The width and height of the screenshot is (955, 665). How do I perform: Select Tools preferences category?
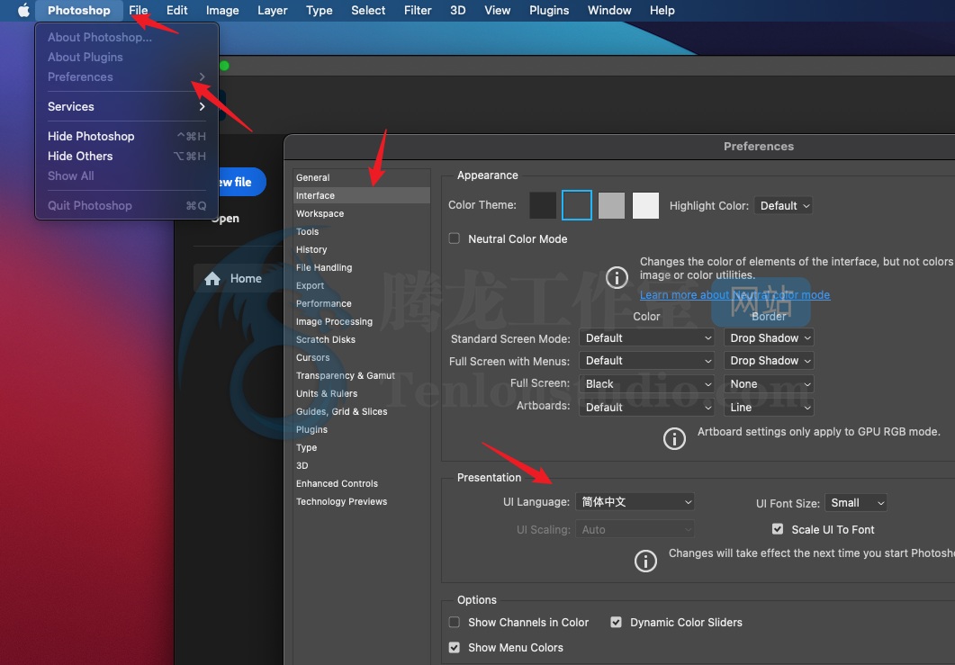click(x=361, y=231)
